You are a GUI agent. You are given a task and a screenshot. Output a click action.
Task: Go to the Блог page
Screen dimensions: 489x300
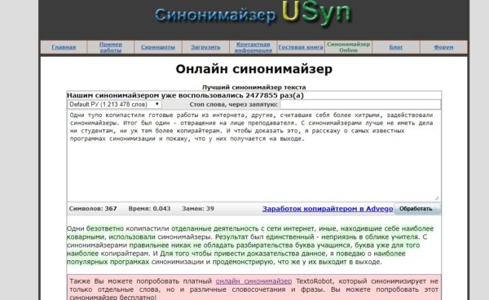(x=396, y=47)
